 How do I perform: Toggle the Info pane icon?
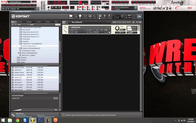point(80,17)
